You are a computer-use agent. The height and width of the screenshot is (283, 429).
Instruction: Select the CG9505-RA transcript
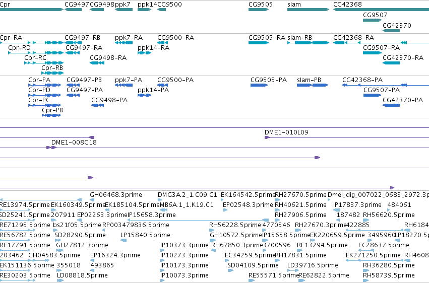click(x=259, y=43)
